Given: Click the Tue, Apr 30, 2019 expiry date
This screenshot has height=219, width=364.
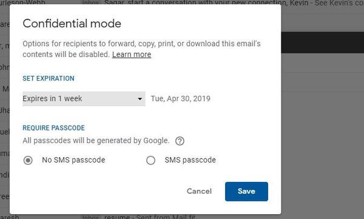Looking at the screenshot, I should pyautogui.click(x=181, y=99).
